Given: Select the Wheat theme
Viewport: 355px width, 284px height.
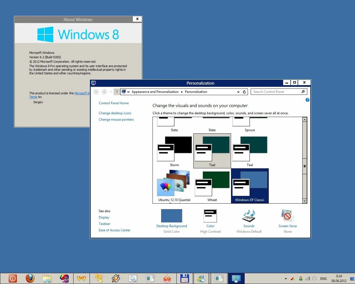Looking at the screenshot, I should pos(212,186).
